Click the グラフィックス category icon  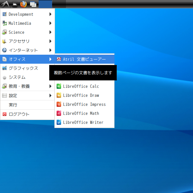[x=5, y=68]
